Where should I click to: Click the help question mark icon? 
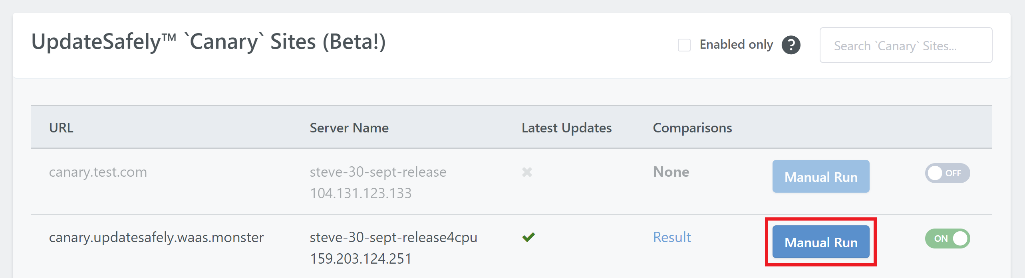click(x=791, y=45)
